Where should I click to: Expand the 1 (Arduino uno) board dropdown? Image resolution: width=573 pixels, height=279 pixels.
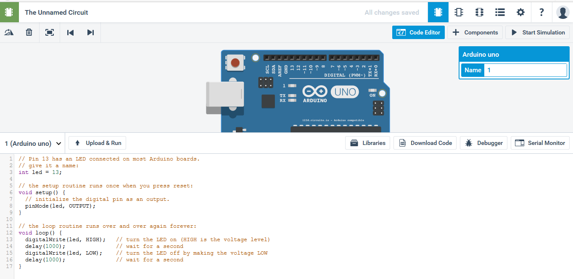point(33,143)
